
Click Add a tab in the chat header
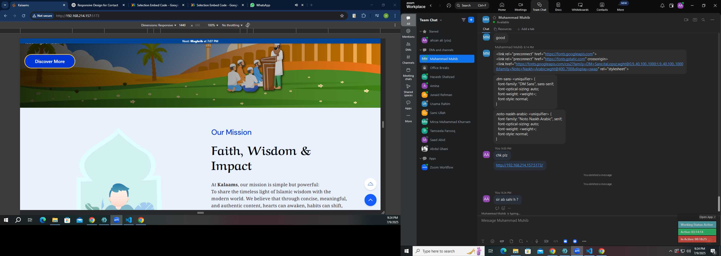coord(526,29)
